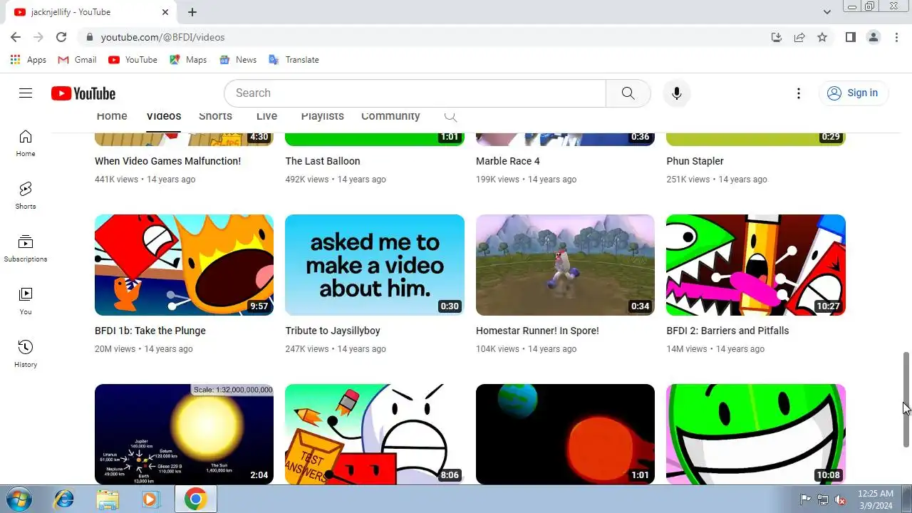Open You in the sidebar

pos(26,301)
